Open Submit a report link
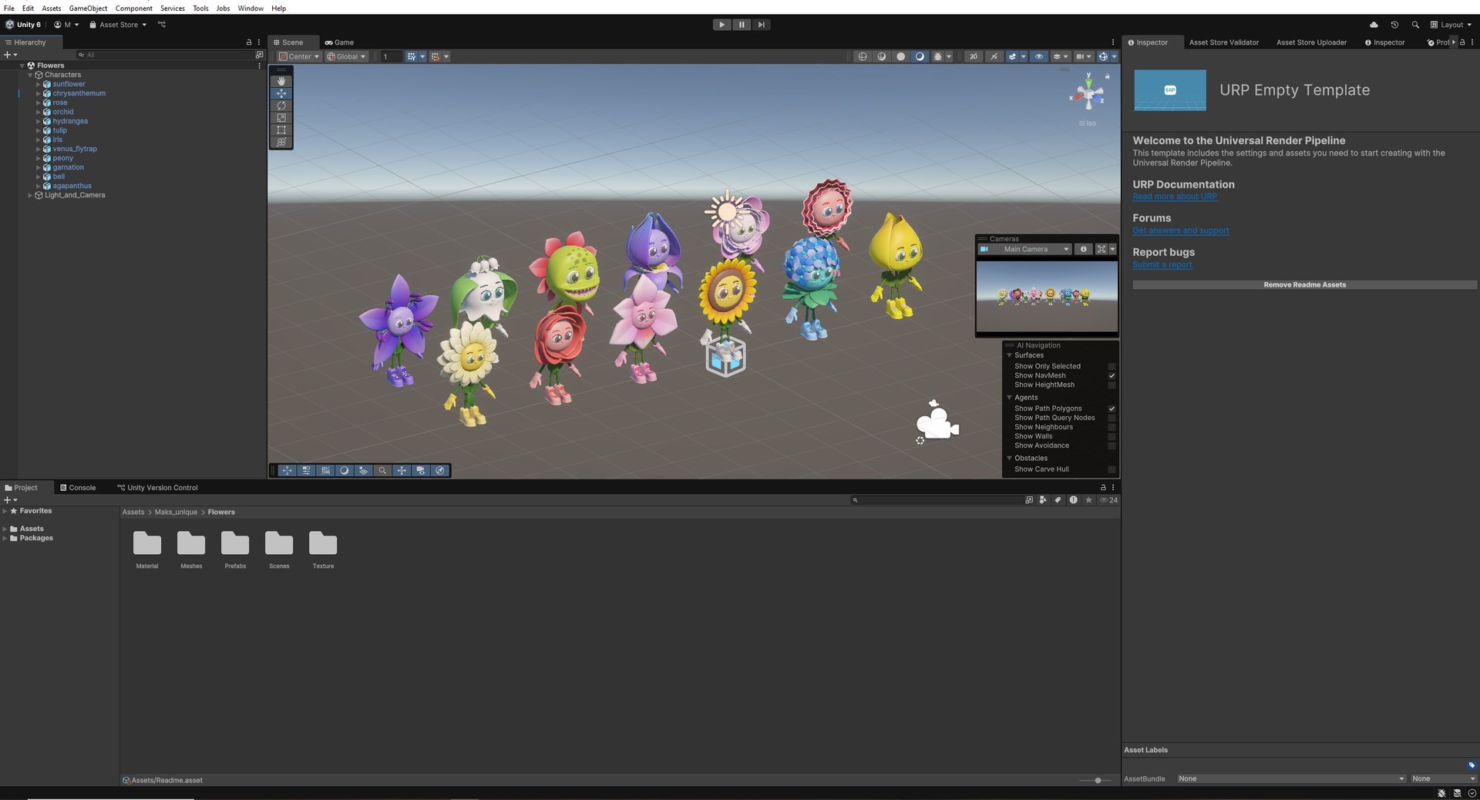 1162,264
